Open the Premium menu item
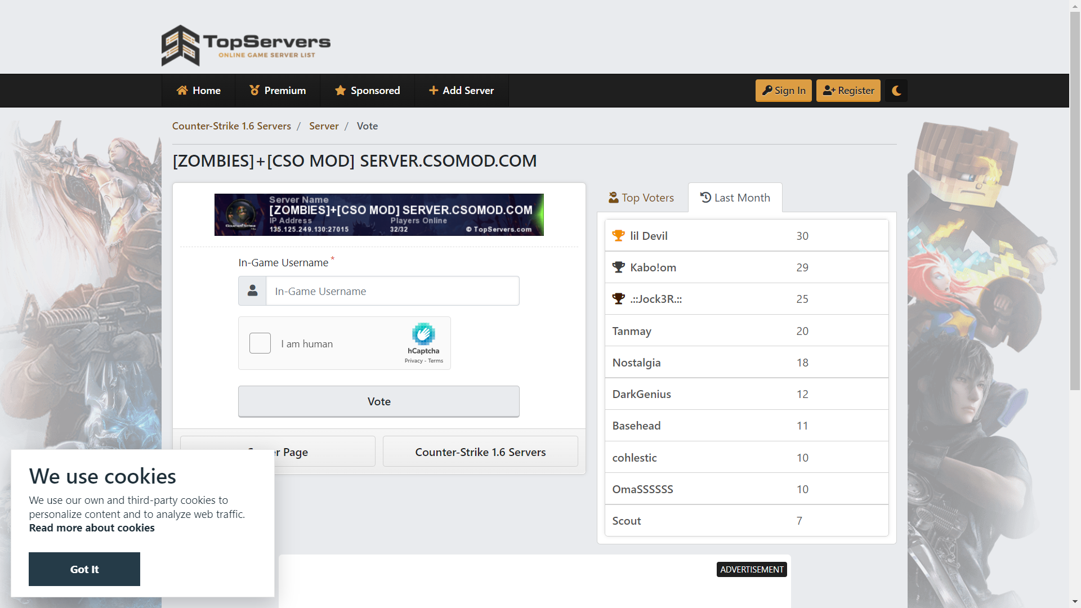1081x608 pixels. coord(278,91)
